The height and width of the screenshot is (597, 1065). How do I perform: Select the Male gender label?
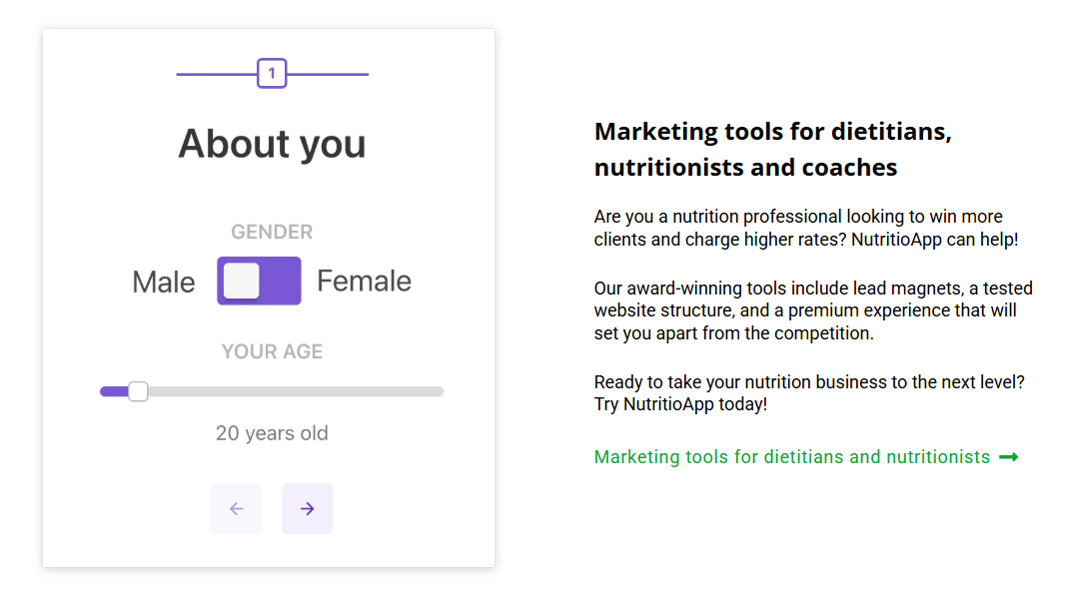(164, 282)
